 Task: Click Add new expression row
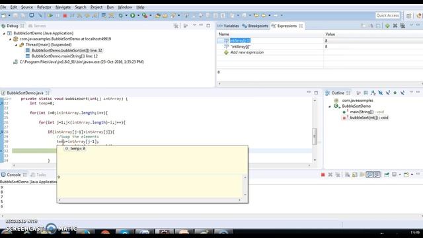(x=247, y=52)
